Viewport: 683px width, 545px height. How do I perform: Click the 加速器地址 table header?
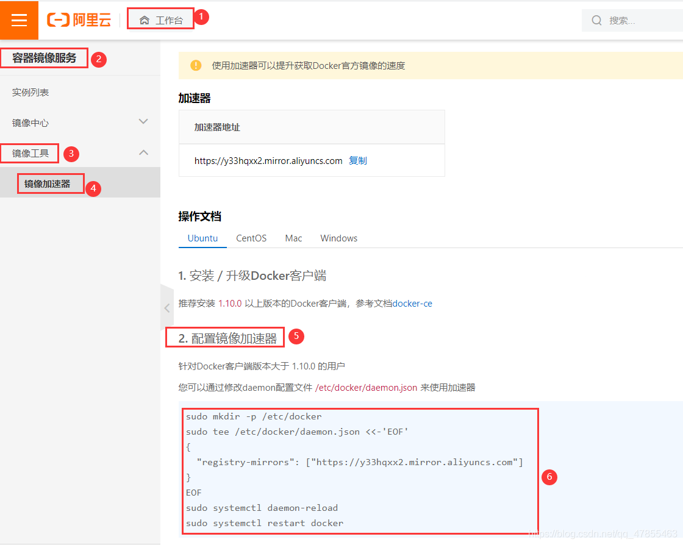point(217,127)
